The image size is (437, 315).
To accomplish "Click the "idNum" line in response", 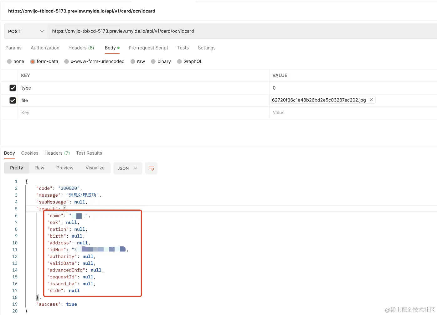I will (x=88, y=250).
